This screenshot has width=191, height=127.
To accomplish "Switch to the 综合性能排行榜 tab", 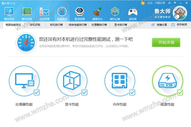I will [x=77, y=25].
